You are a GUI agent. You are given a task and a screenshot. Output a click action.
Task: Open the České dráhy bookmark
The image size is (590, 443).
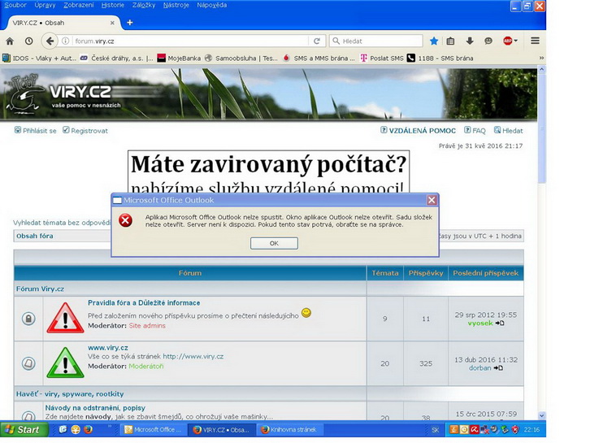117,58
